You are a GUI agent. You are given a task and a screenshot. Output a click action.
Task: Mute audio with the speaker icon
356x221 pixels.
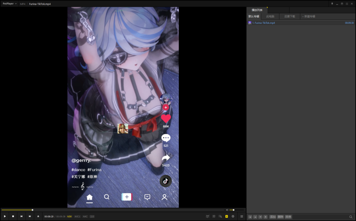[x=227, y=210]
